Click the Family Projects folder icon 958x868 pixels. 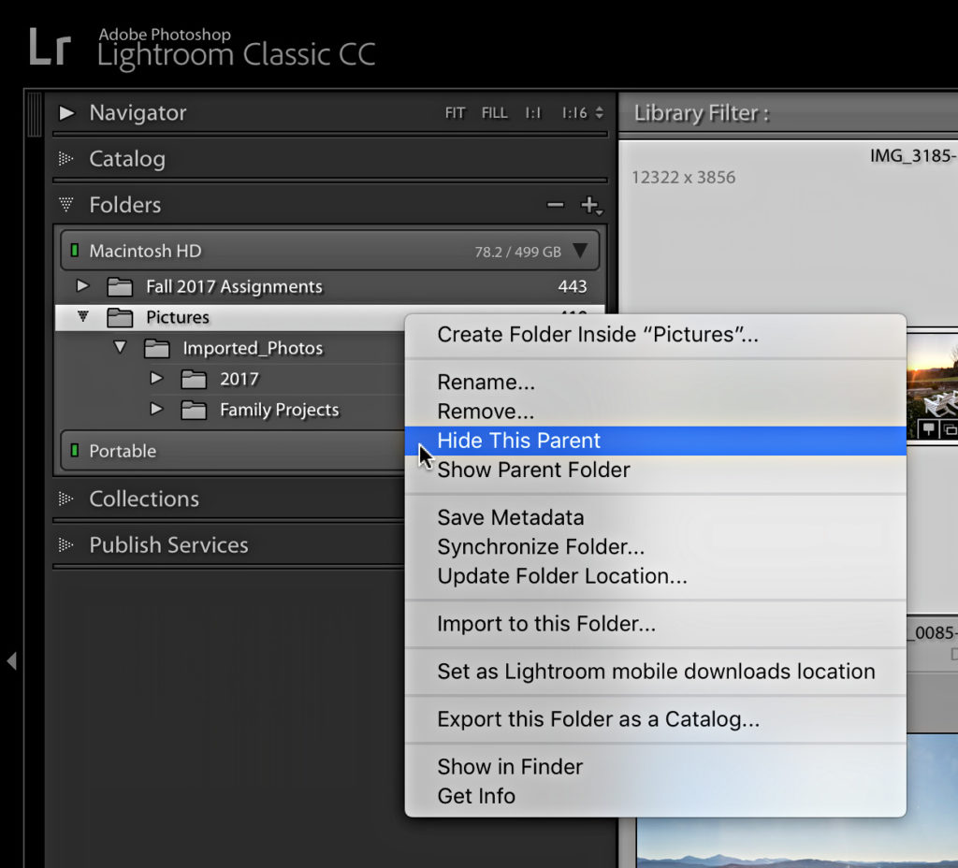point(194,410)
